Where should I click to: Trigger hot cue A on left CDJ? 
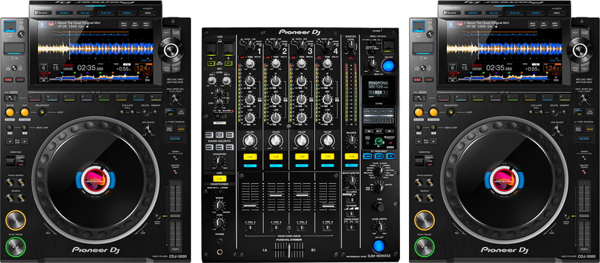coord(34,98)
